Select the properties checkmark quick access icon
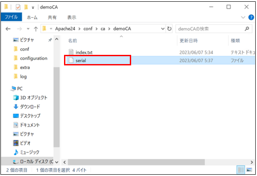The width and height of the screenshot is (257, 176). [x=18, y=7]
